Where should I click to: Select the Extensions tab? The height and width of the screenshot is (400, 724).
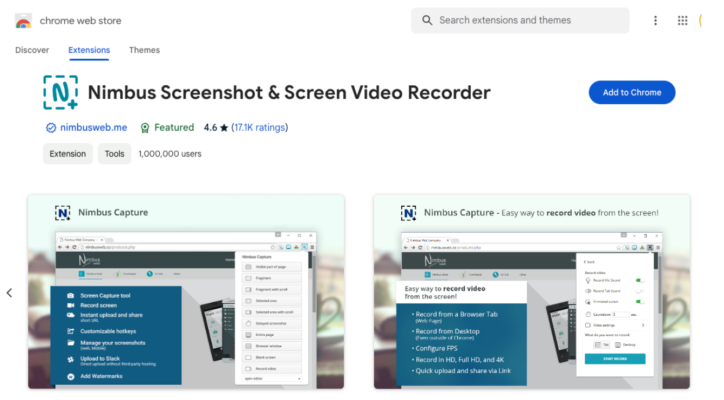89,50
